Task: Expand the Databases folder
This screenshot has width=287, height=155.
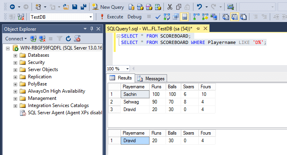Action: click(x=15, y=56)
